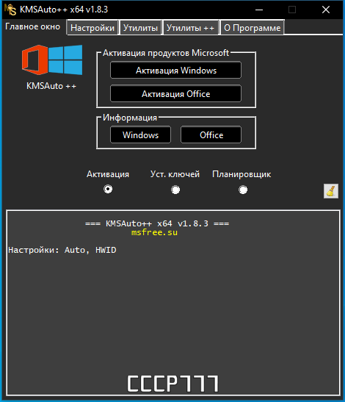Show Windows information via Windows button
Image resolution: width=345 pixels, height=402 pixels.
coord(140,134)
